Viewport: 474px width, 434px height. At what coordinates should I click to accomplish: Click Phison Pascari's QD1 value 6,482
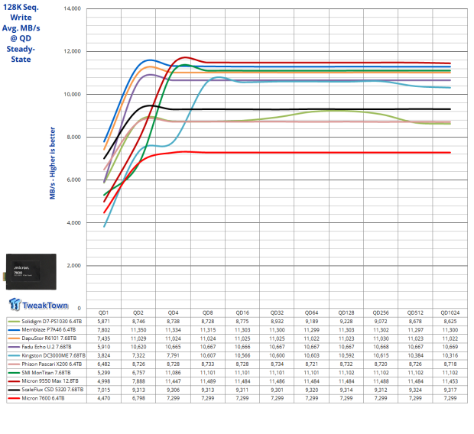(104, 364)
